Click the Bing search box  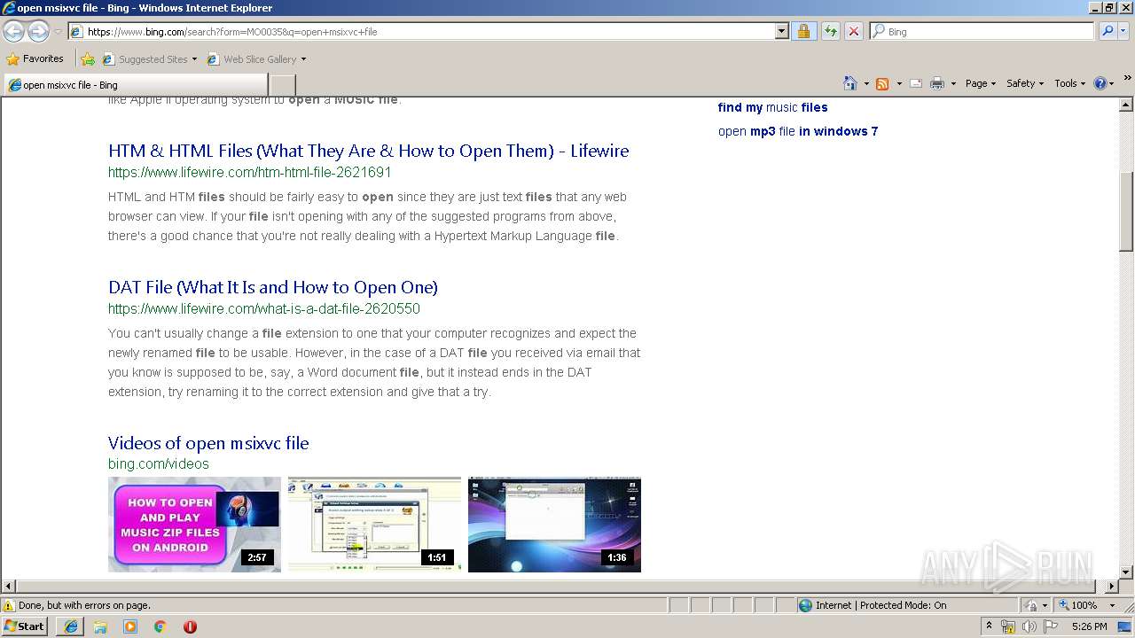click(x=982, y=31)
